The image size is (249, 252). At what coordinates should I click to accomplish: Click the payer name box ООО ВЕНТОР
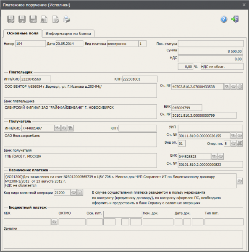(80, 90)
